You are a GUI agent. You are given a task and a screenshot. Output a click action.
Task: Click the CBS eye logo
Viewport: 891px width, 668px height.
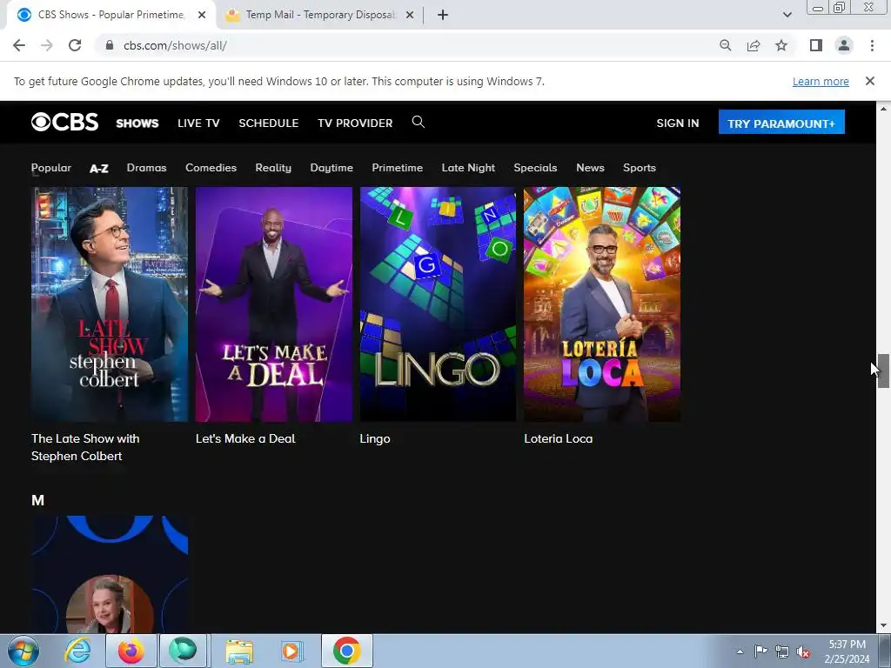click(64, 122)
